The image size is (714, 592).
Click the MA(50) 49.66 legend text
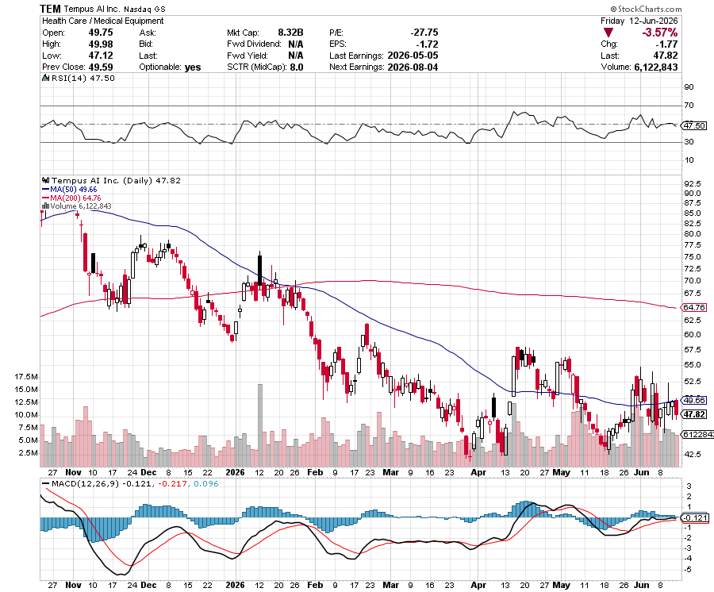click(x=73, y=189)
